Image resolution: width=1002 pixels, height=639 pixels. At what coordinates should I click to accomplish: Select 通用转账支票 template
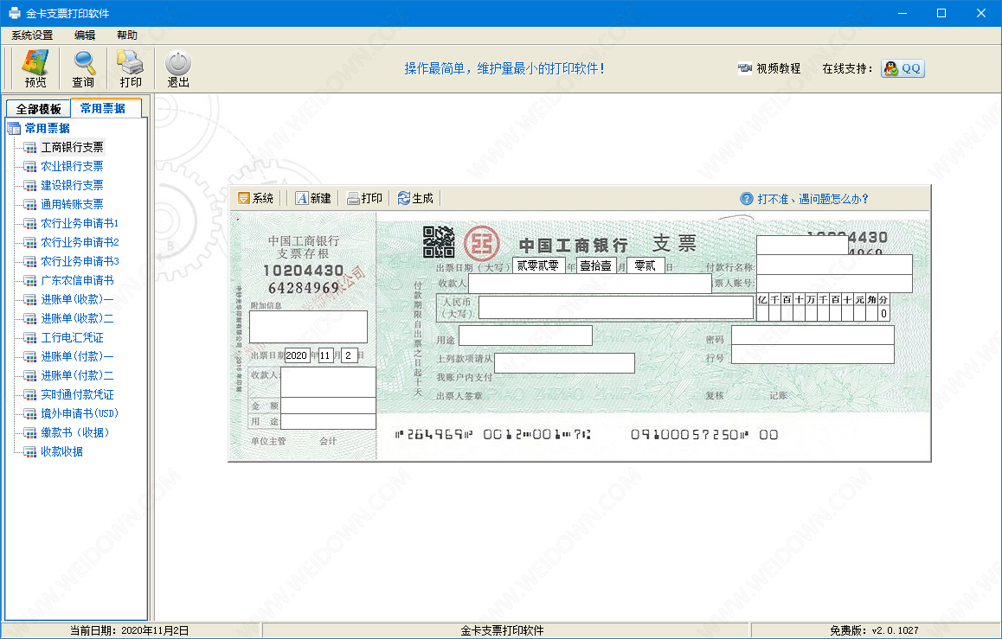(x=72, y=204)
